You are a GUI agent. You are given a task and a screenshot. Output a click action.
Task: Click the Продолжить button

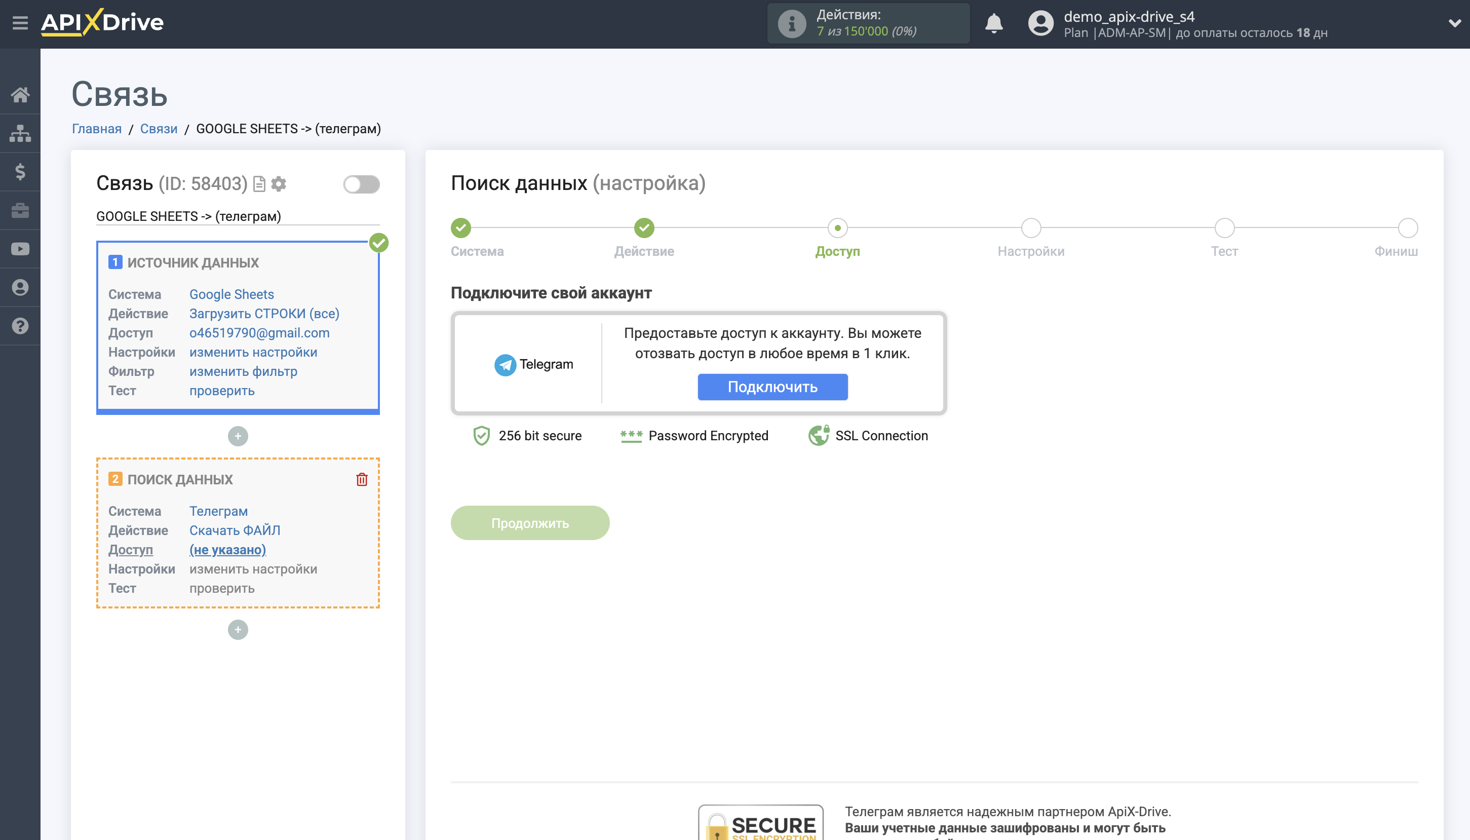[x=530, y=523]
